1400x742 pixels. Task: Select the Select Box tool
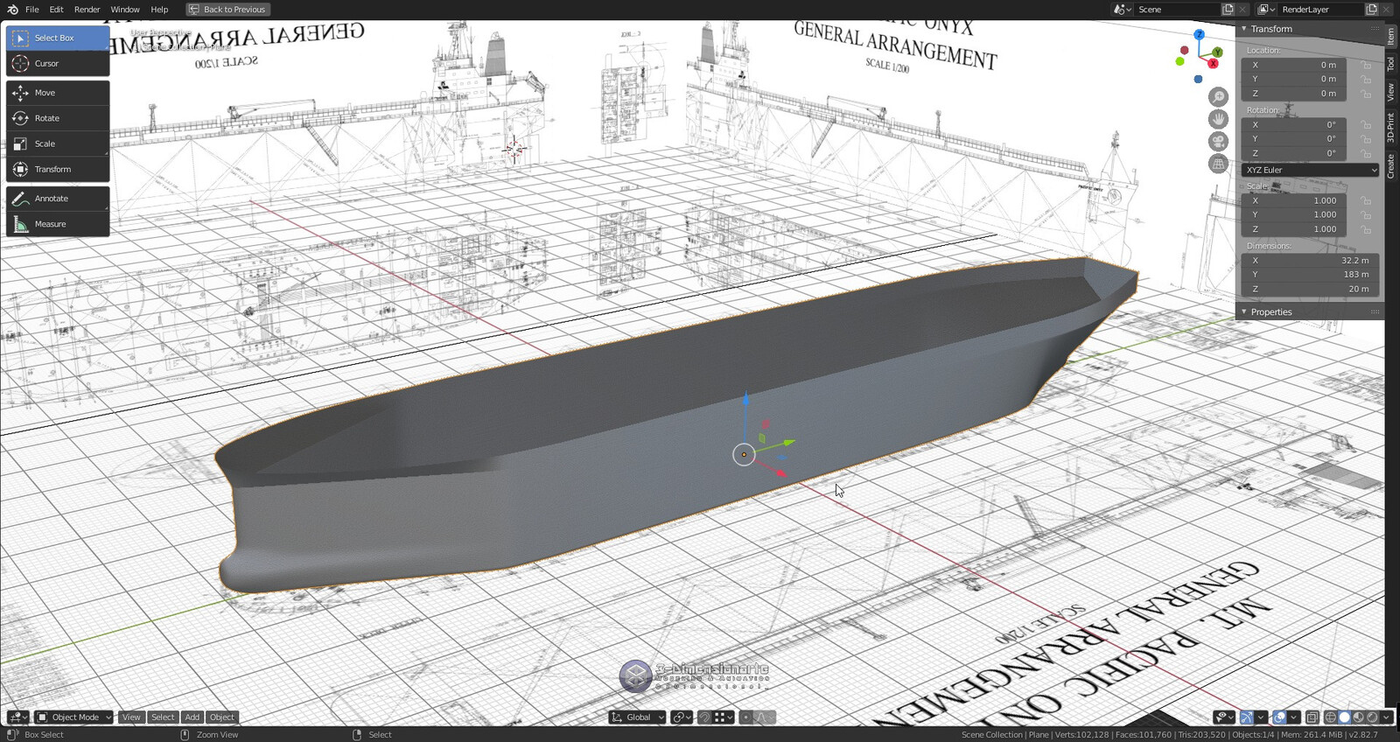58,38
